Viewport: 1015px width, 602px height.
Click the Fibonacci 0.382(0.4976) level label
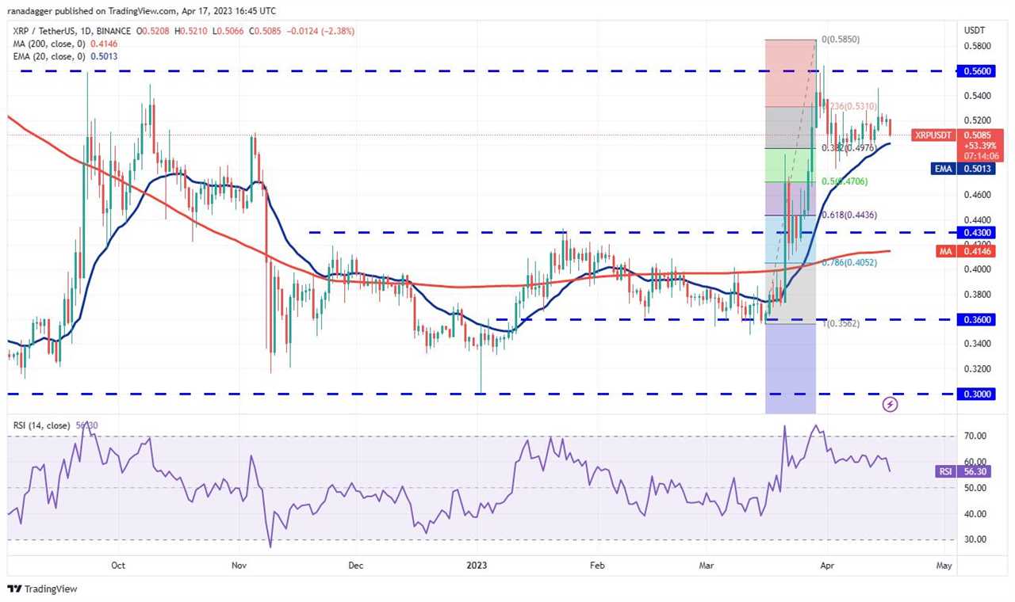click(848, 147)
